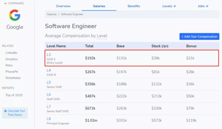Screen dimensions: 222x129
Task: Click the $36k bonus for L5
Action: pos(190,84)
